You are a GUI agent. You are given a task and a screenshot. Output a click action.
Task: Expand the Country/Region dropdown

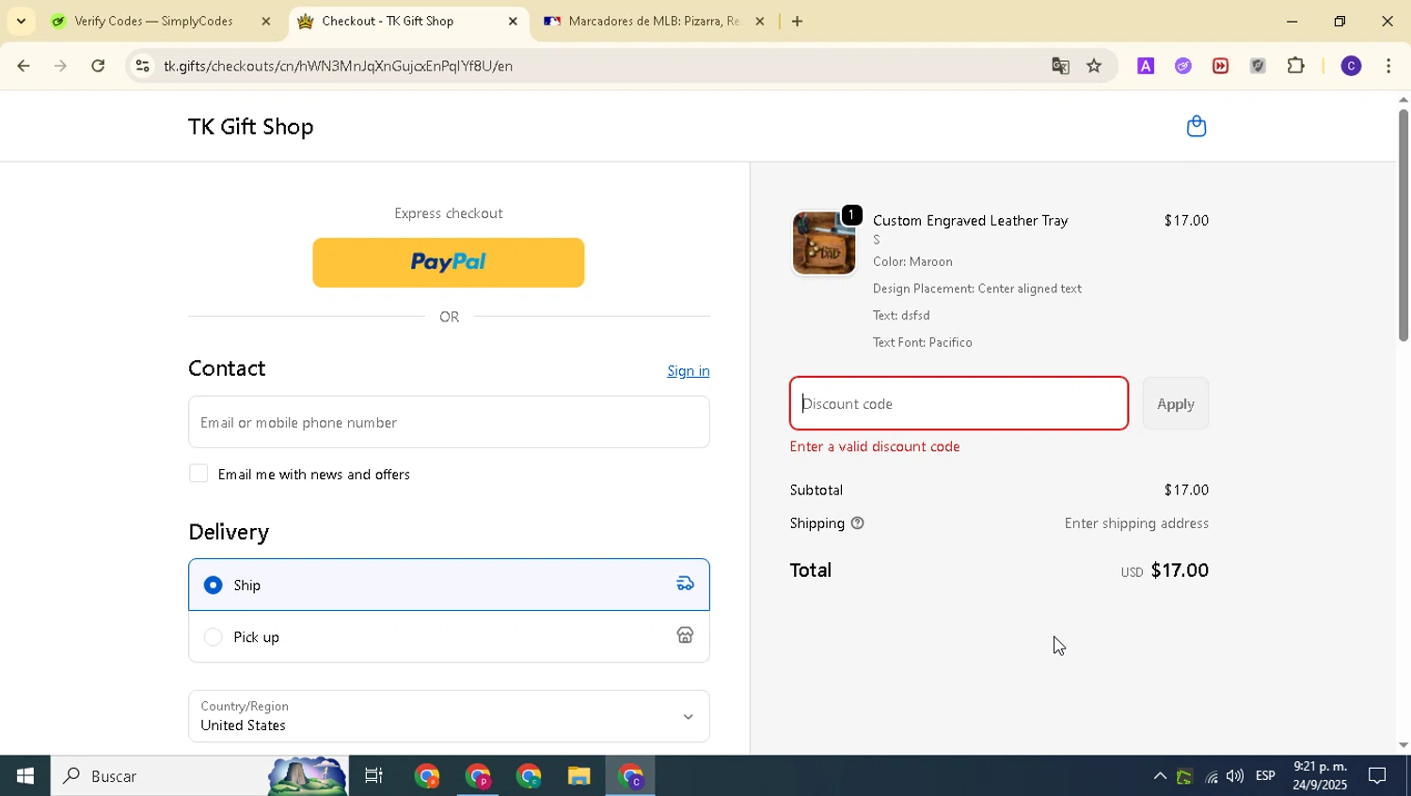coord(449,716)
